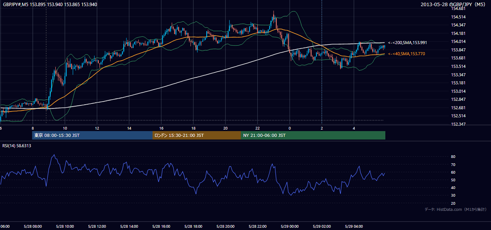Click the 5/28 10:00 time axis label
The width and height of the screenshot is (491, 230).
pos(65,227)
